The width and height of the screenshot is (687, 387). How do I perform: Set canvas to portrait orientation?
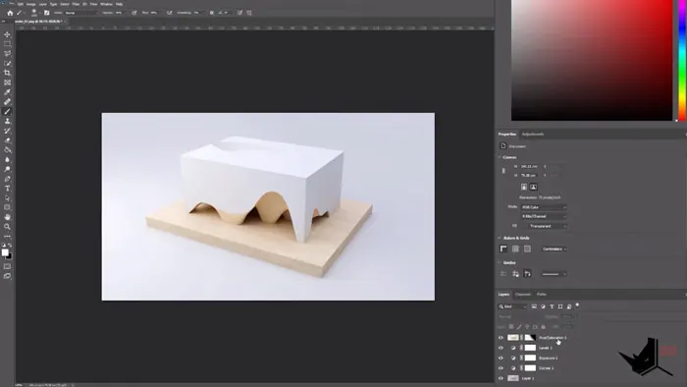click(x=523, y=188)
